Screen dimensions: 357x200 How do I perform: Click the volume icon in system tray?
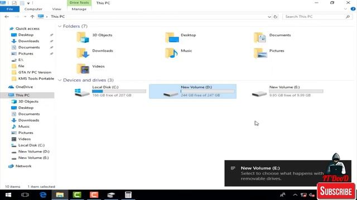(312, 195)
